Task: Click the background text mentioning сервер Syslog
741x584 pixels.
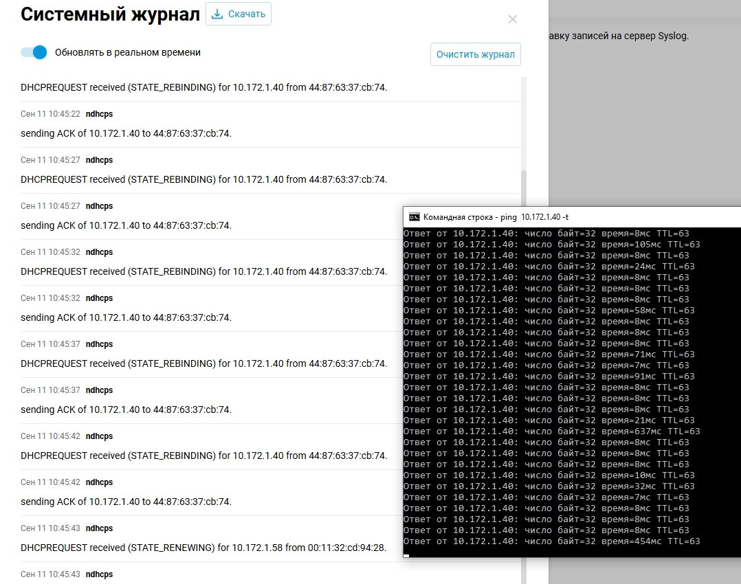Action: click(619, 36)
